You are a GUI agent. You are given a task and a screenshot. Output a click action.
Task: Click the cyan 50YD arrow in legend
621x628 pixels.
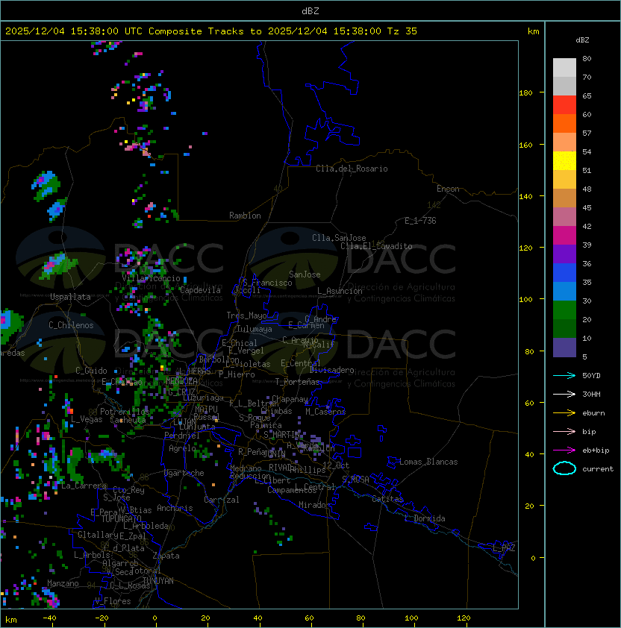[564, 375]
